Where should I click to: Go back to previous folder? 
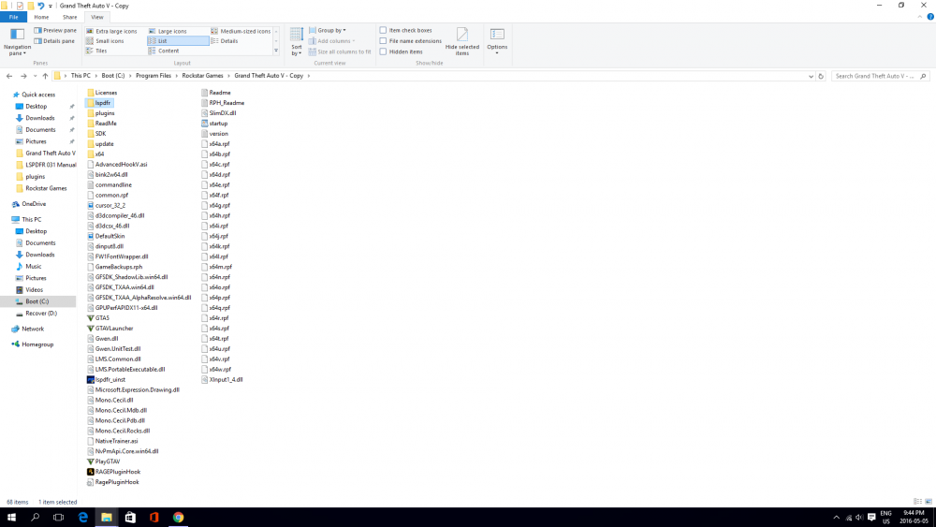(9, 76)
